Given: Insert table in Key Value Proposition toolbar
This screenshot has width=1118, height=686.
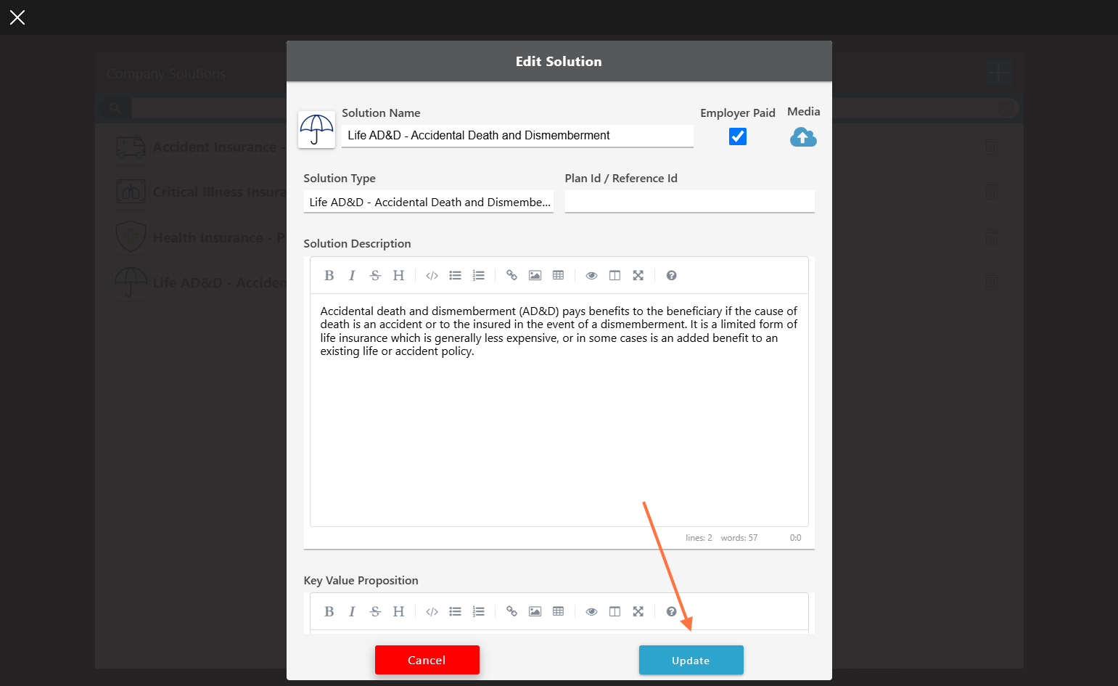Looking at the screenshot, I should click(558, 611).
